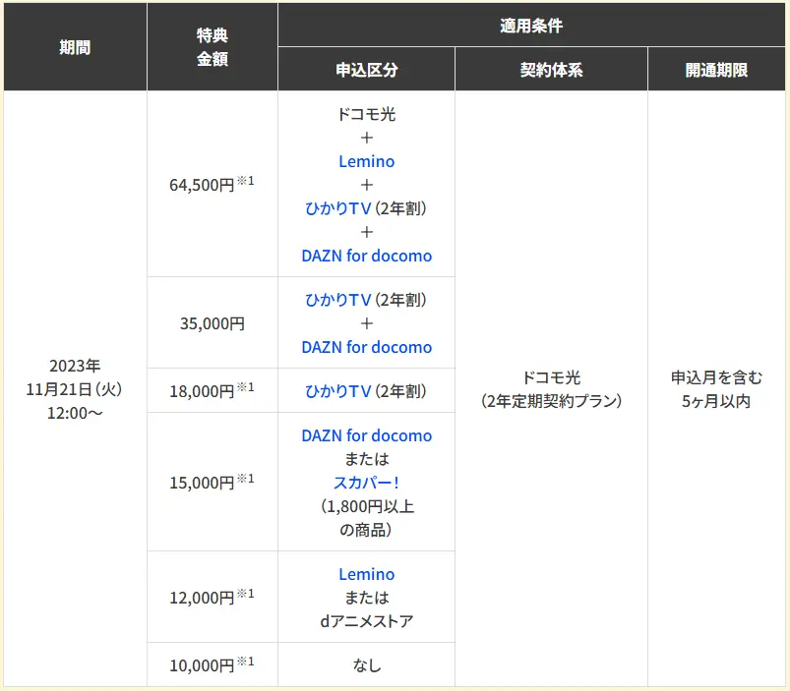
Task: Open the Lemino link in the 64,500円 row
Action: [366, 161]
